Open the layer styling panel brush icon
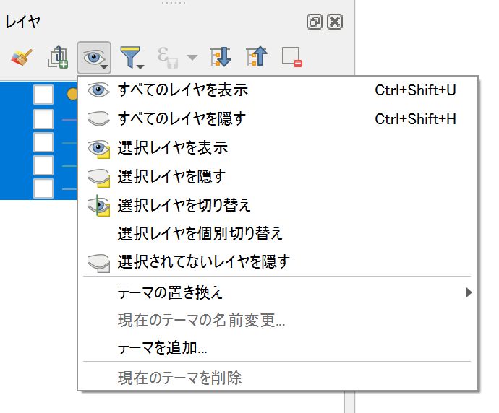Image resolution: width=499 pixels, height=413 pixels. 21,57
